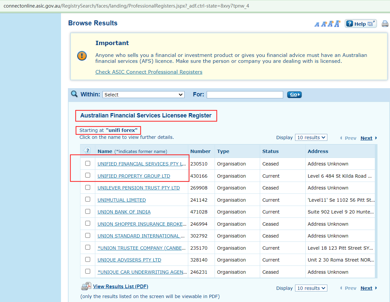The image size is (390, 302).
Task: Expand the top Display results dropdown
Action: pyautogui.click(x=311, y=138)
